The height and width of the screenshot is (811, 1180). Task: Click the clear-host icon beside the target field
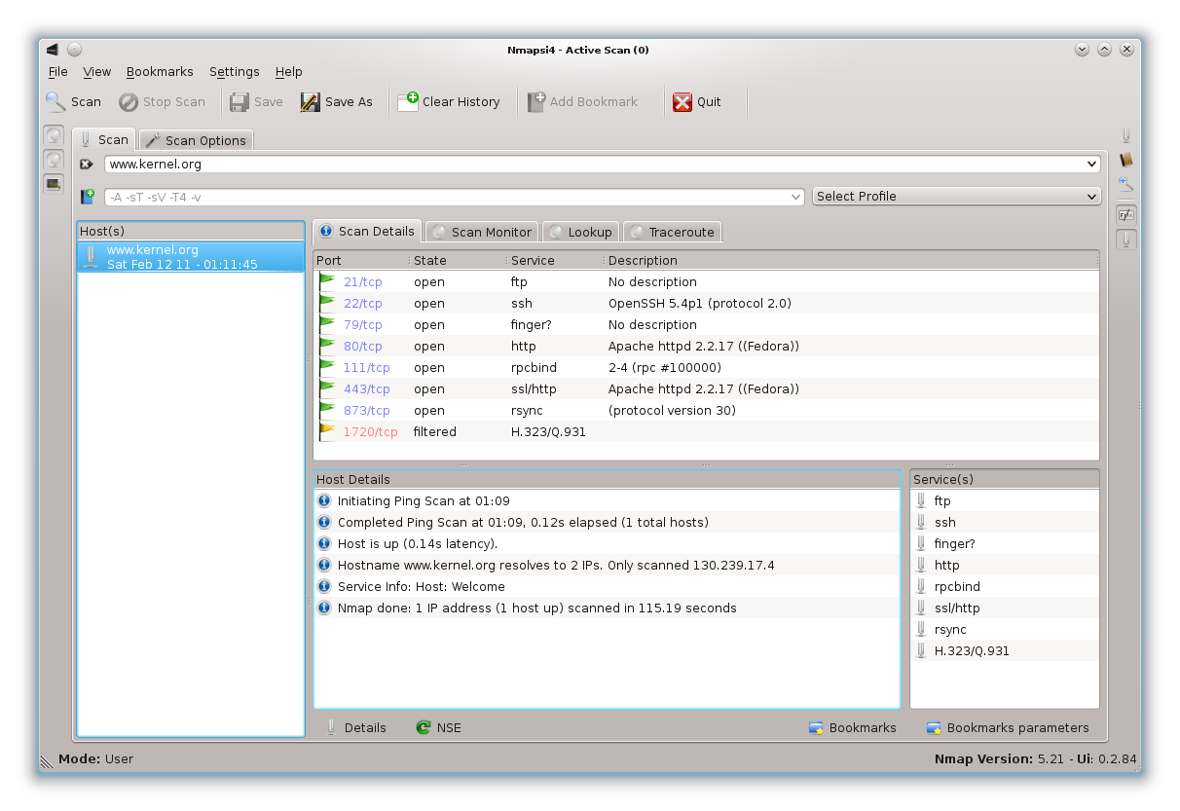(87, 165)
